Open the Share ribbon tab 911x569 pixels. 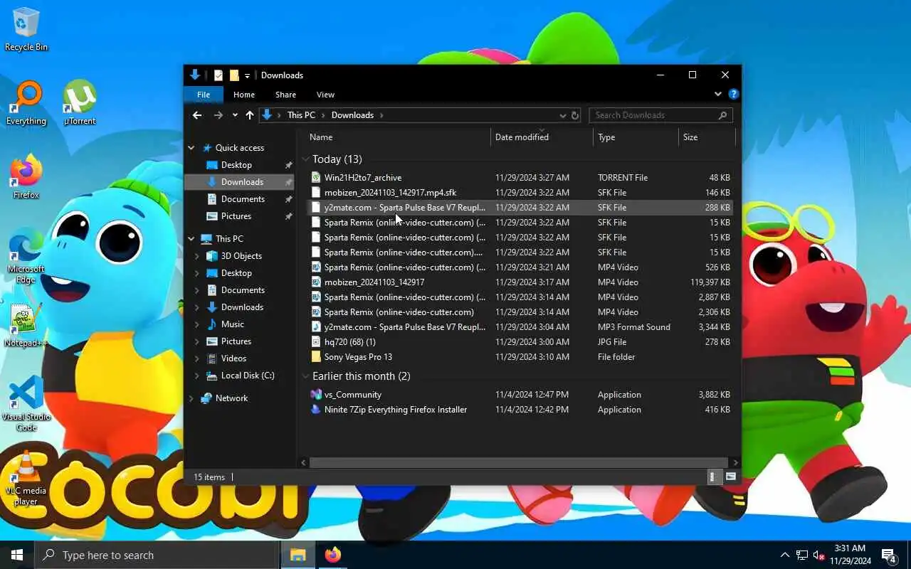pos(285,95)
